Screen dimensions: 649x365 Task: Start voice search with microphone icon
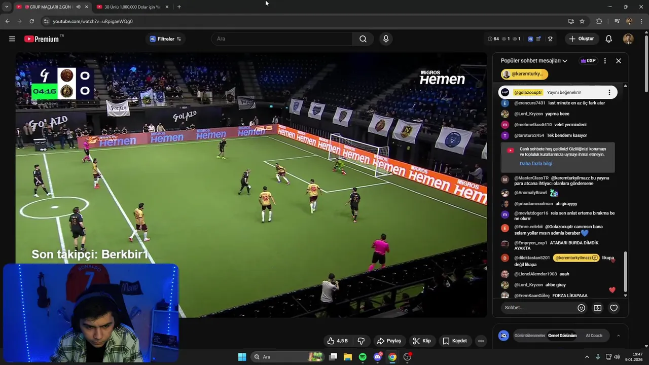[x=386, y=39]
